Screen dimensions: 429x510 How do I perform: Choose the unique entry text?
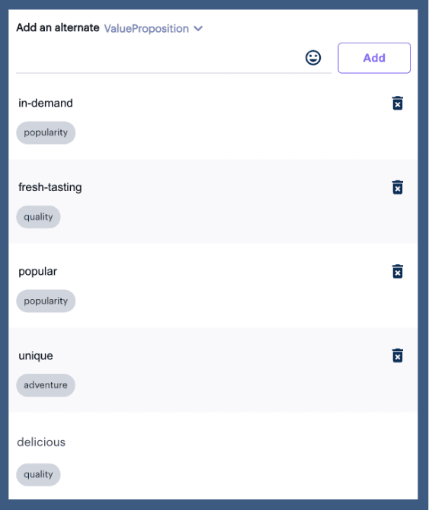[36, 355]
